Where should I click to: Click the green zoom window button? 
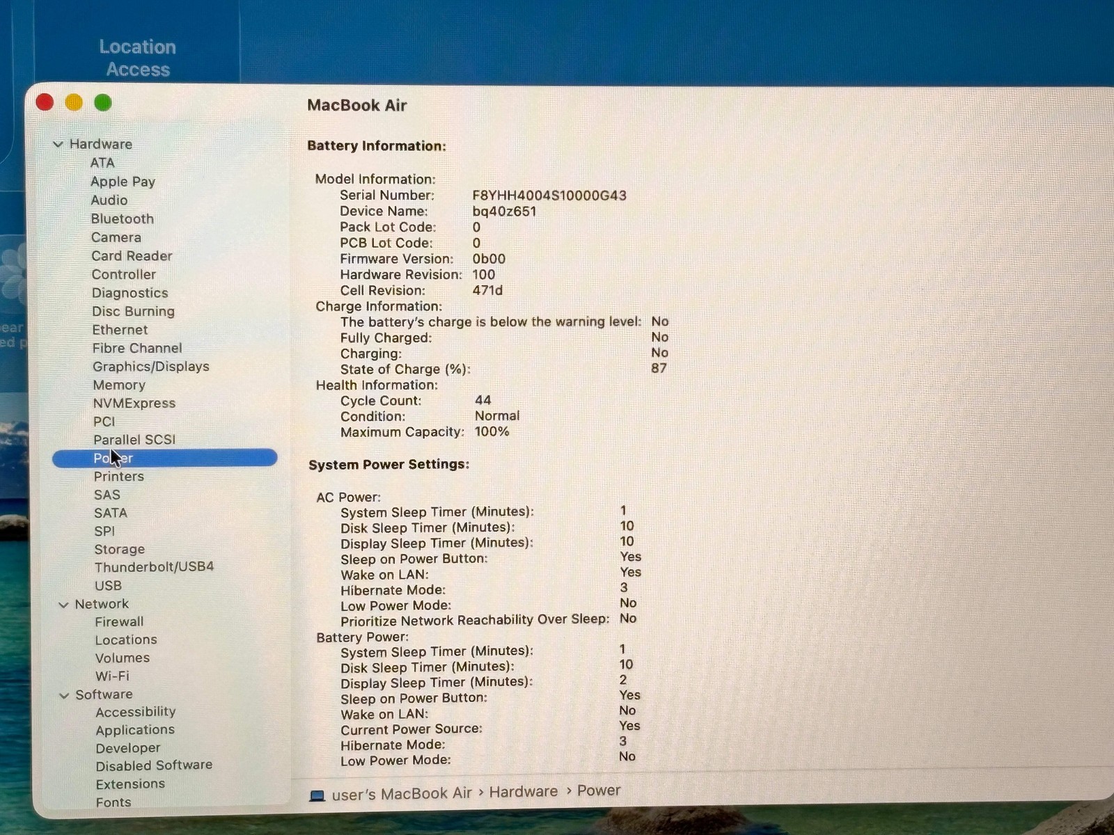click(103, 103)
